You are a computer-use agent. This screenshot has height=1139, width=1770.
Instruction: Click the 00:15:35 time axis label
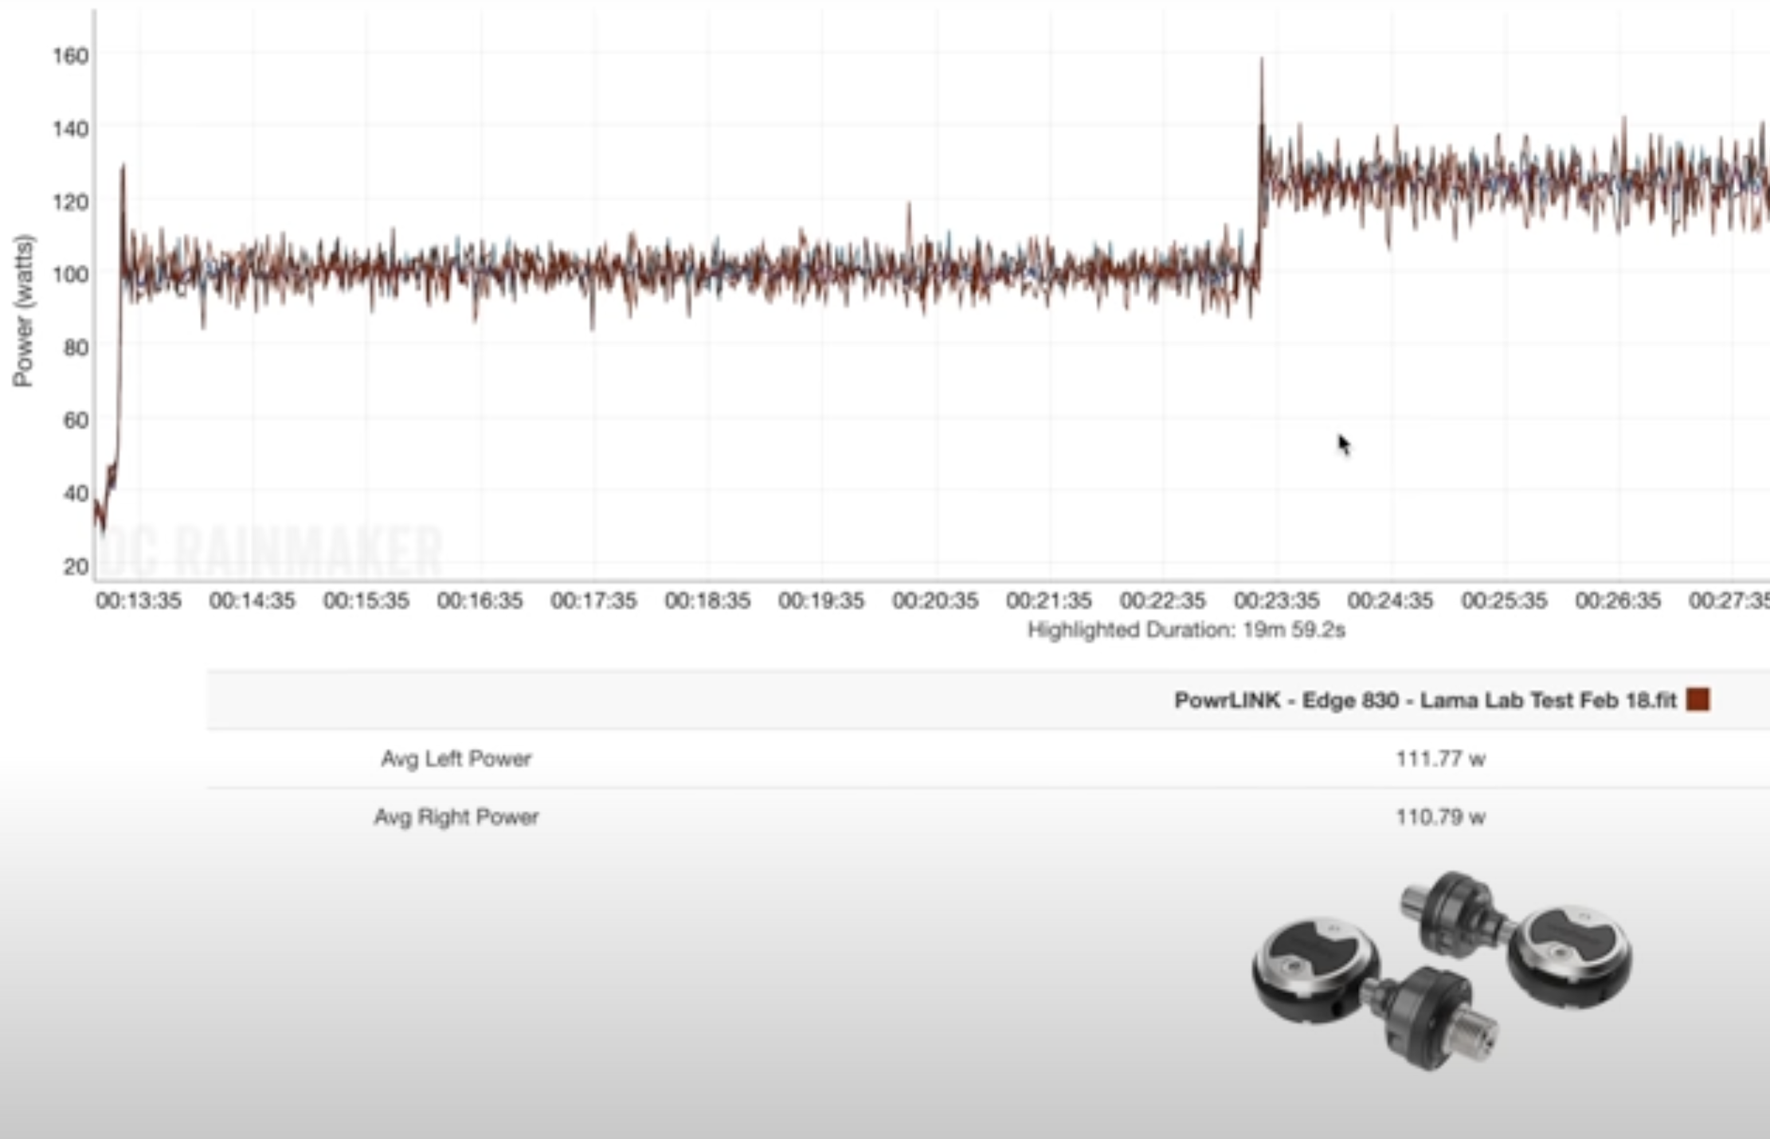[366, 601]
